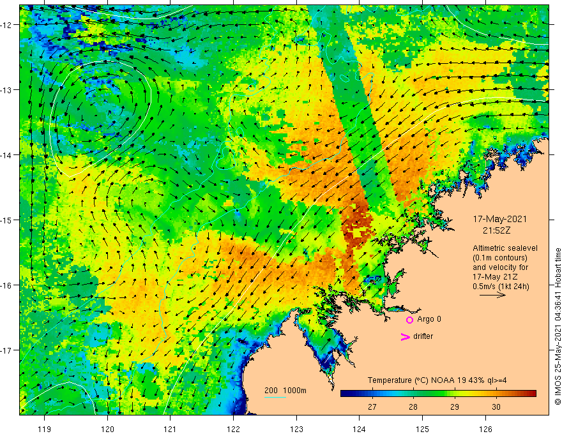Click the 30 tick label on color bar
562x434 pixels.
[496, 407]
